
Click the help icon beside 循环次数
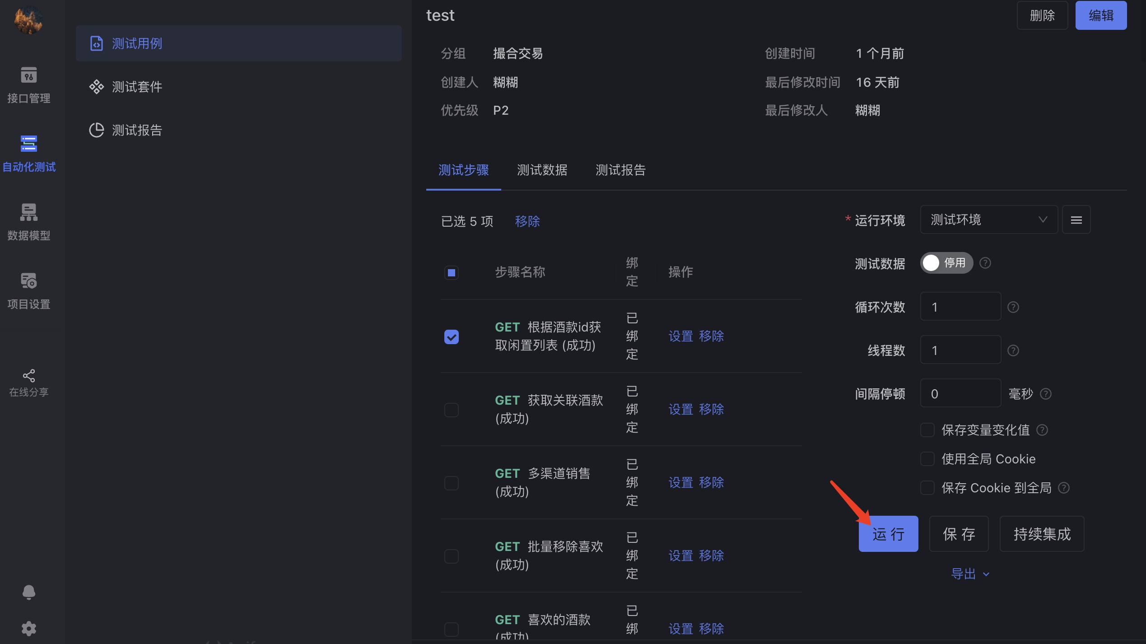[x=1013, y=307]
